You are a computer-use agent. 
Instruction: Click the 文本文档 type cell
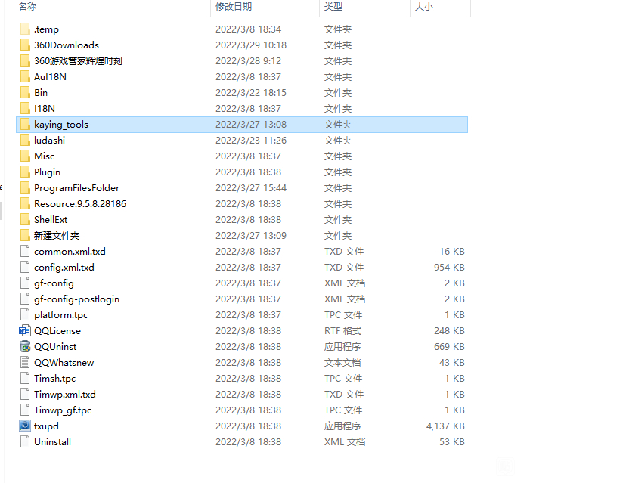point(342,363)
